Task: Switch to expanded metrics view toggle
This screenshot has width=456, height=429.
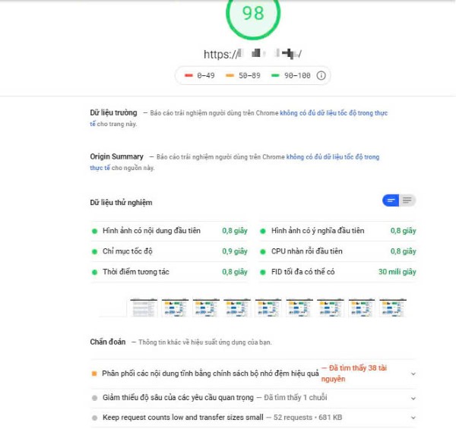Action: point(407,200)
